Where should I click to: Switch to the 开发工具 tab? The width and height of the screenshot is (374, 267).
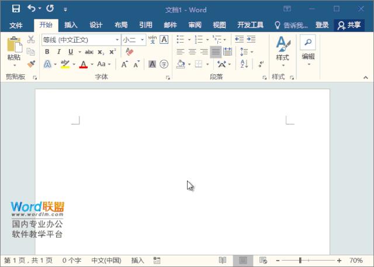click(x=250, y=25)
